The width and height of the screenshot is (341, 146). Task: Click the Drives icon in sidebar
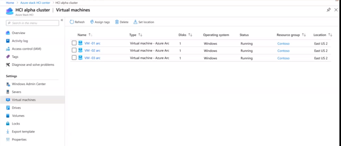[8, 108]
